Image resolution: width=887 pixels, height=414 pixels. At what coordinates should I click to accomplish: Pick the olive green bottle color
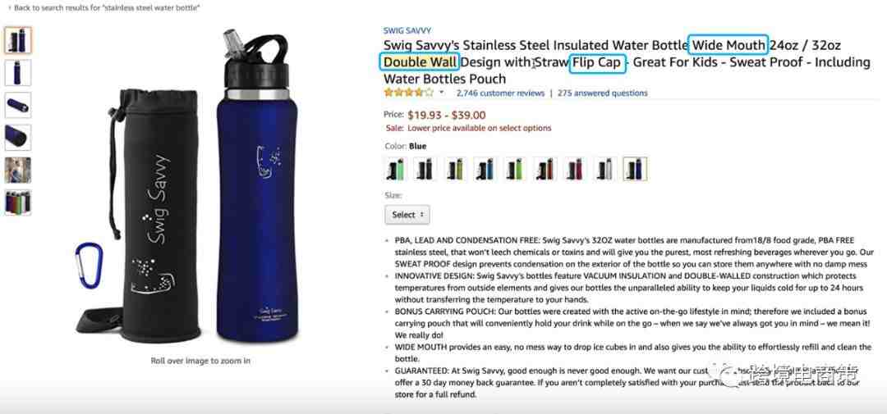(x=455, y=169)
